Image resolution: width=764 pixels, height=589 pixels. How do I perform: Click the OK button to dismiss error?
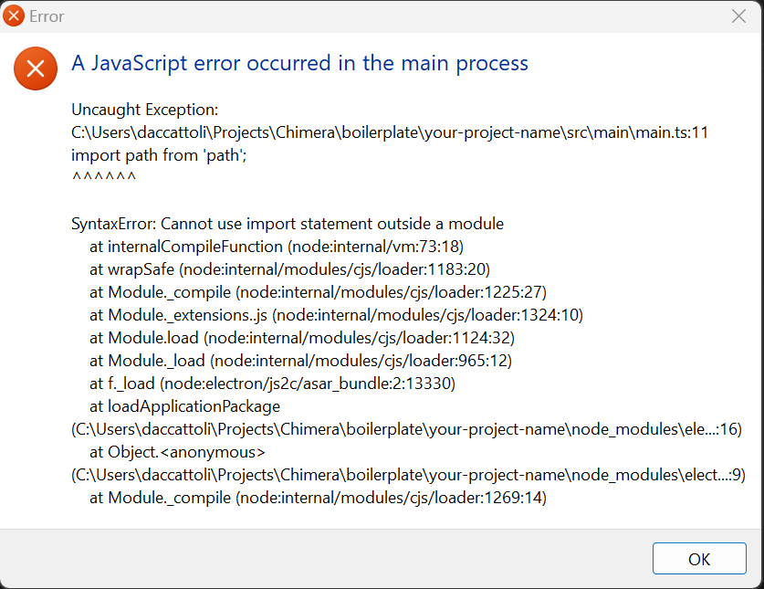pyautogui.click(x=699, y=558)
